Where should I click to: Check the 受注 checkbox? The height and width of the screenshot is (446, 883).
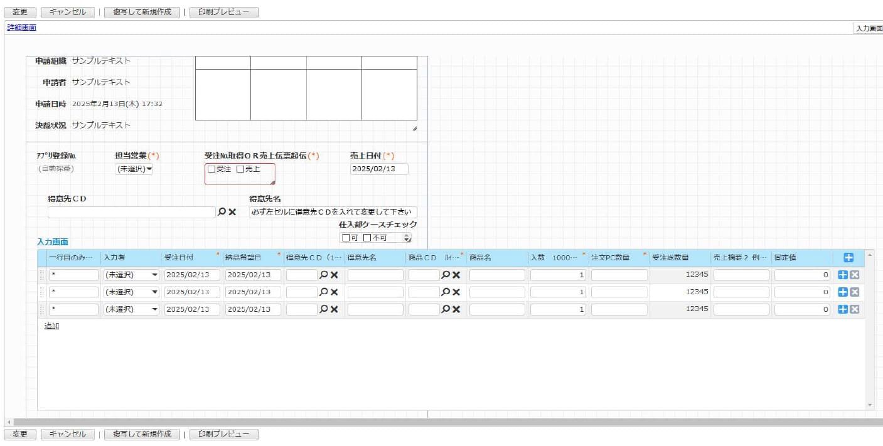pyautogui.click(x=211, y=169)
